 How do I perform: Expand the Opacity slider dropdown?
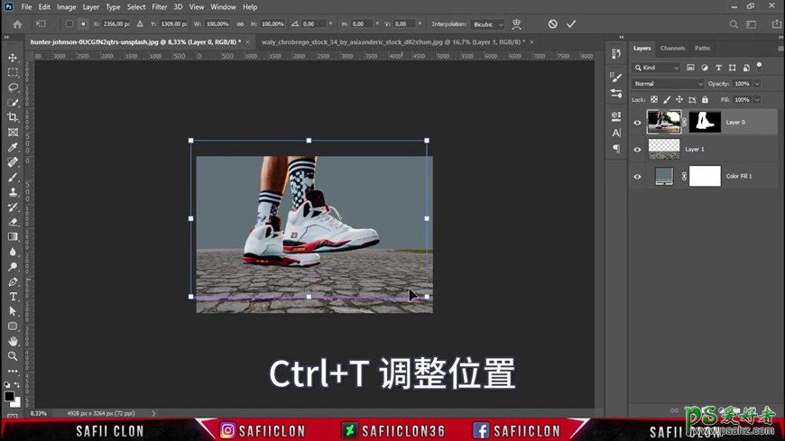coord(757,84)
